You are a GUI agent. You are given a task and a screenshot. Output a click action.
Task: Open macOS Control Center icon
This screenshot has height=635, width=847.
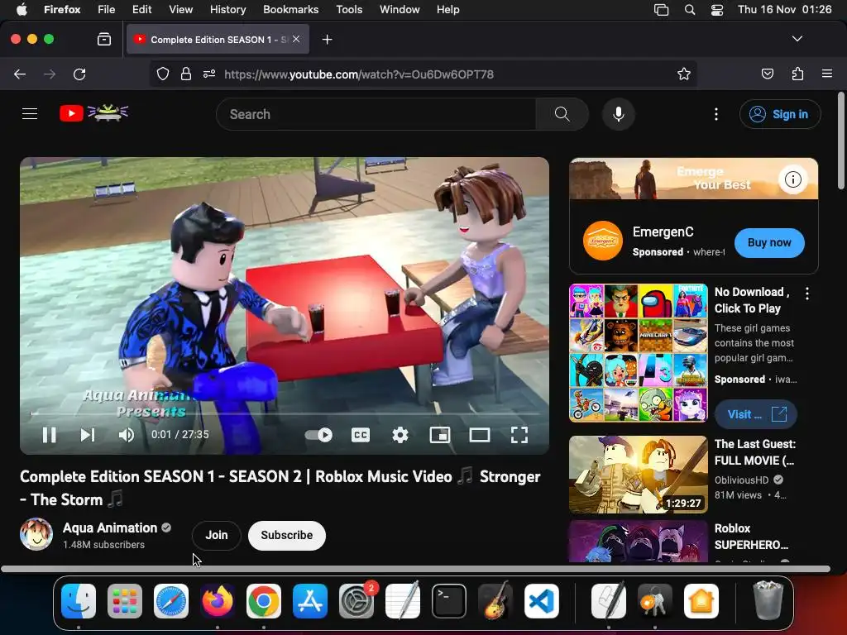(x=717, y=9)
